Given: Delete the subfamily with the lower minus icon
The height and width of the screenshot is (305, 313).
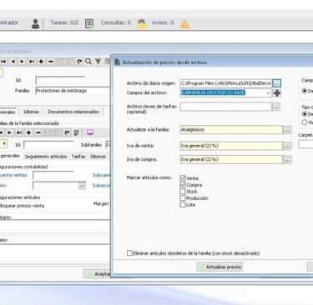Looking at the screenshot, I should click(x=38, y=132).
